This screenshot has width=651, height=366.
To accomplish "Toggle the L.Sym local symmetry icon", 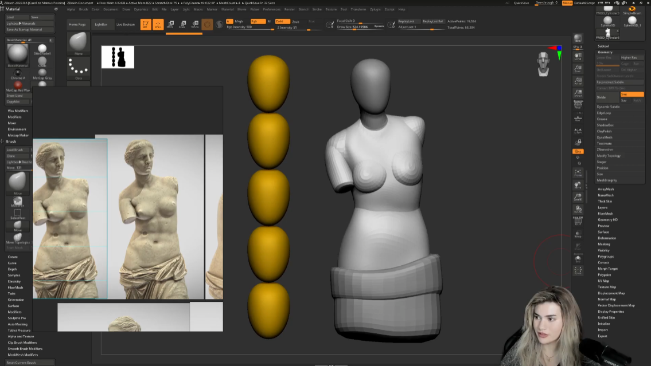I will [578, 131].
